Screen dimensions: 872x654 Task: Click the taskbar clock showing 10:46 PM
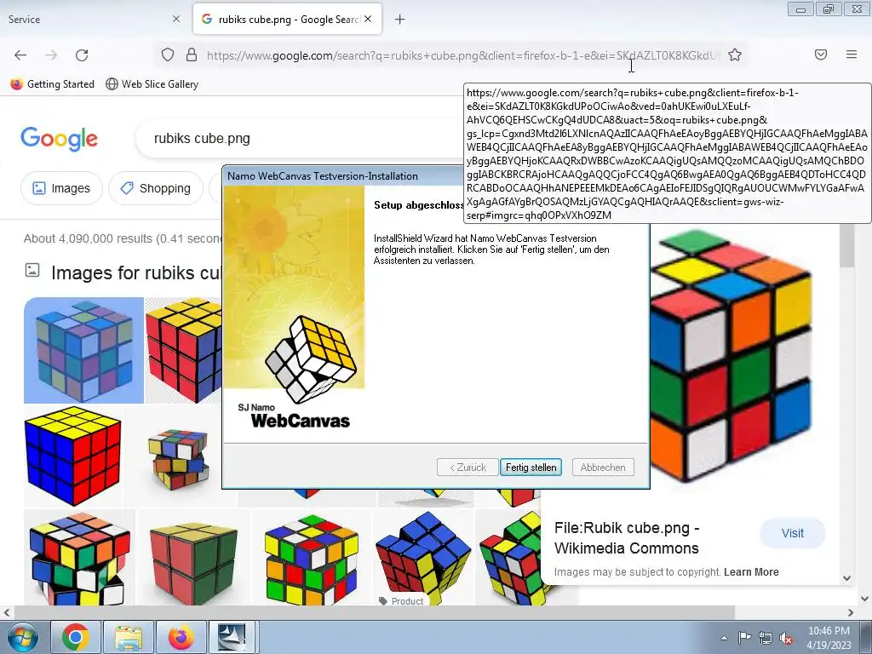pos(829,637)
